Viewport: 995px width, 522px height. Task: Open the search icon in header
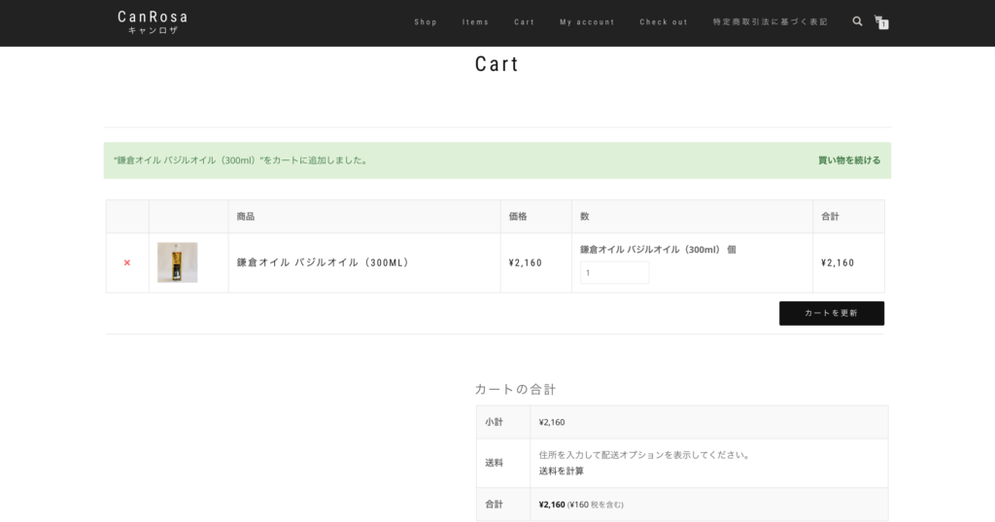(x=857, y=21)
